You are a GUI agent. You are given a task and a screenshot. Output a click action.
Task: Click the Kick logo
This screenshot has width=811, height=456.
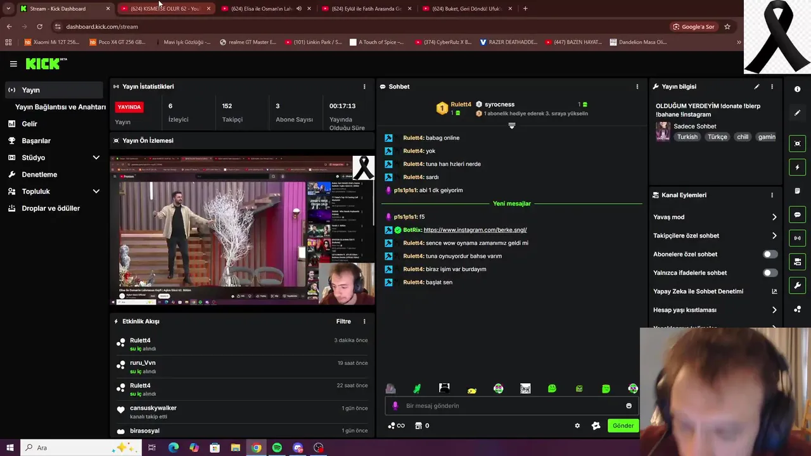[x=46, y=63]
